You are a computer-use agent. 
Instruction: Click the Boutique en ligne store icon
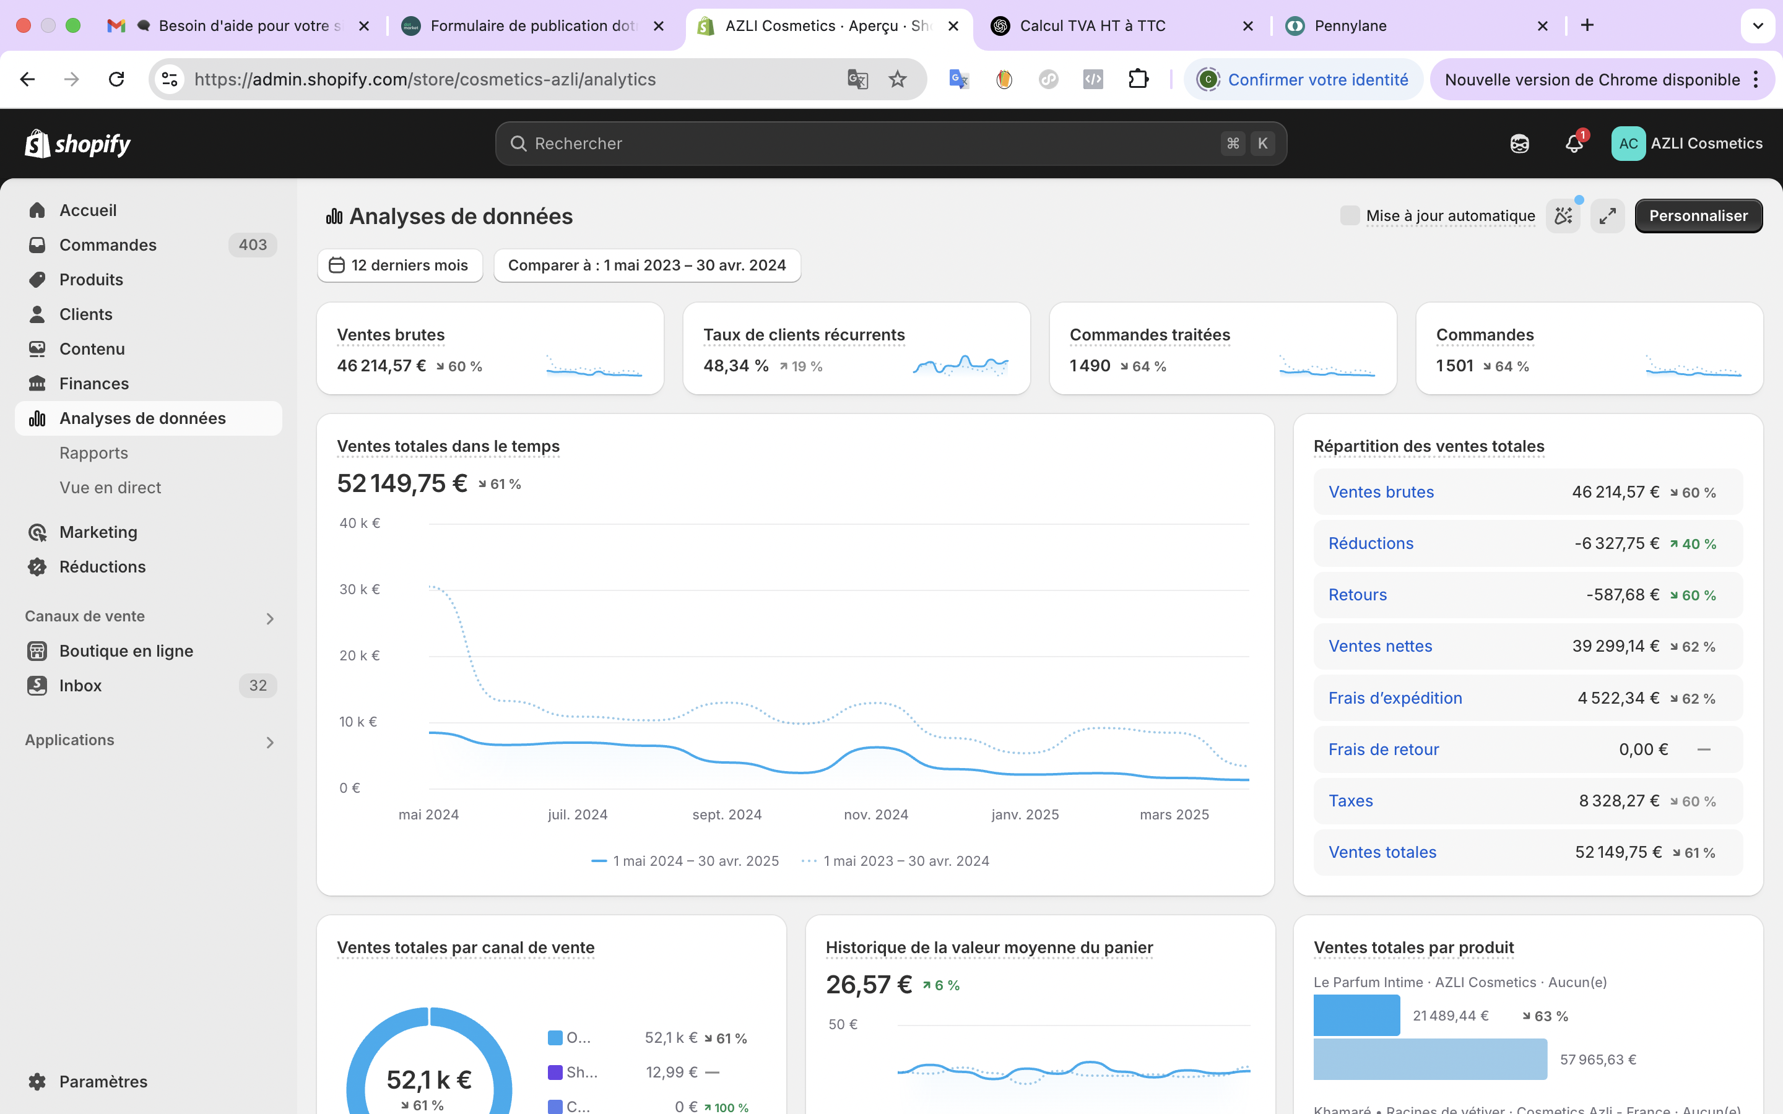pyautogui.click(x=37, y=651)
